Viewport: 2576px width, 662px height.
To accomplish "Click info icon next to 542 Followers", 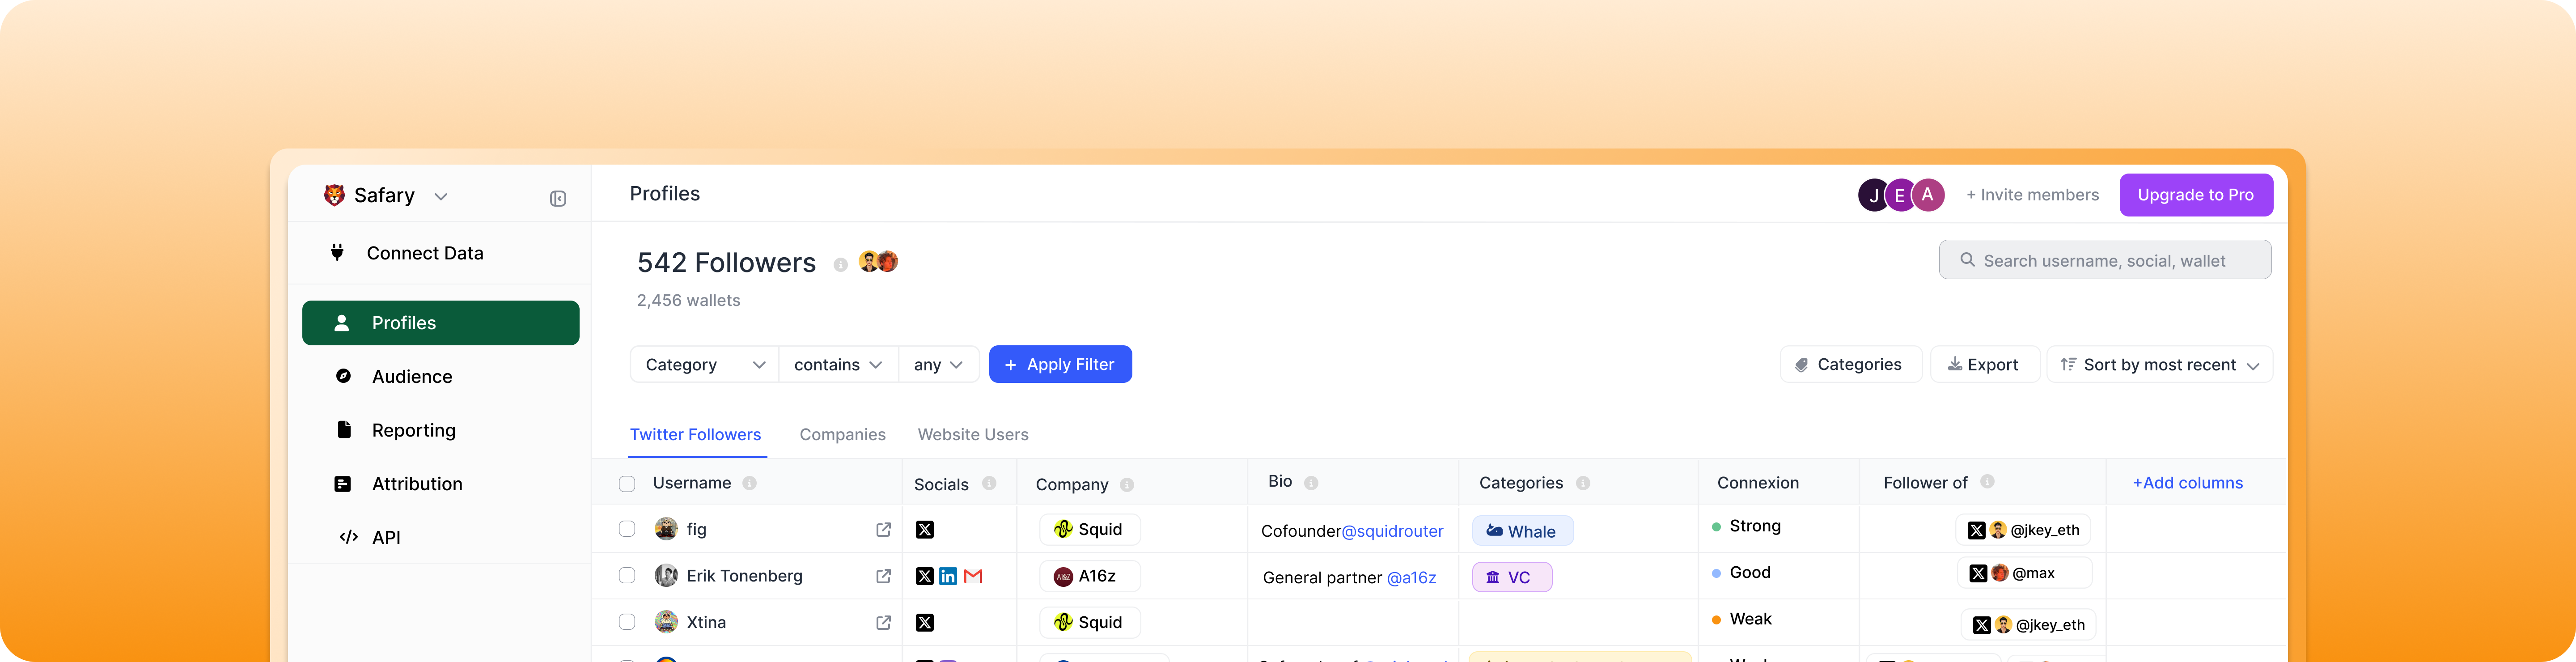I will (840, 265).
